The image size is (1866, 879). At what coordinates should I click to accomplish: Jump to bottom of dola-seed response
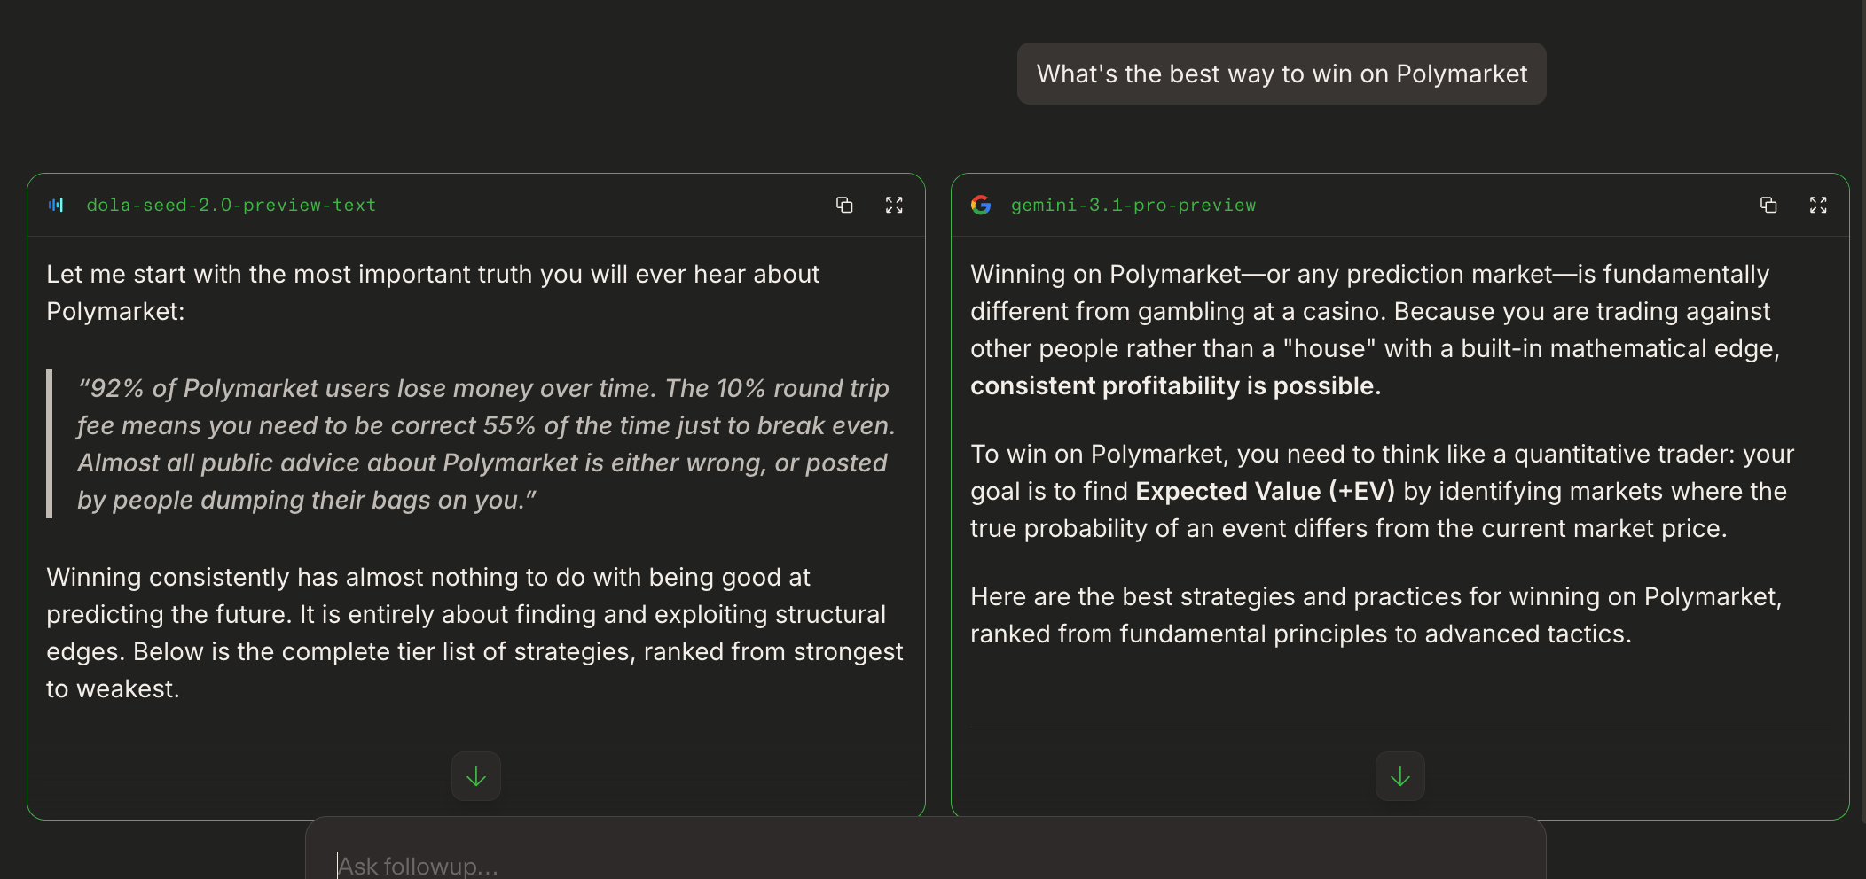476,776
